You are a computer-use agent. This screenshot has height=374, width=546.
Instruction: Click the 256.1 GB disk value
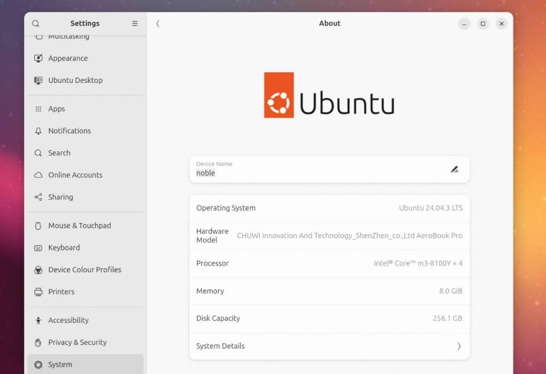pos(447,318)
